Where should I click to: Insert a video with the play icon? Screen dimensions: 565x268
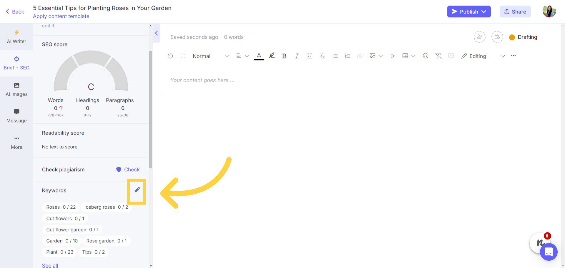coord(392,56)
